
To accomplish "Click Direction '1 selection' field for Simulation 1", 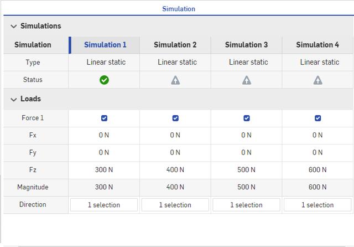I will coord(104,205).
